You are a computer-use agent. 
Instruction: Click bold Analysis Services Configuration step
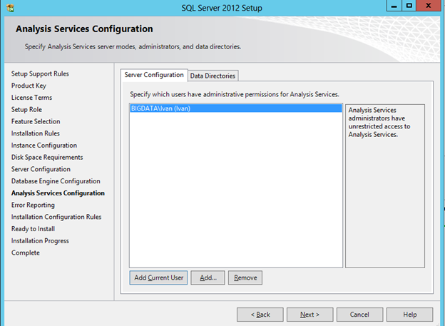(x=58, y=193)
